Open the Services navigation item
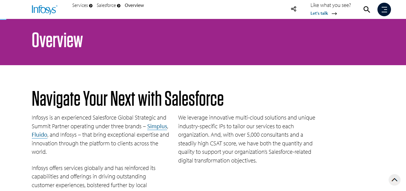The height and width of the screenshot is (191, 406). [80, 5]
